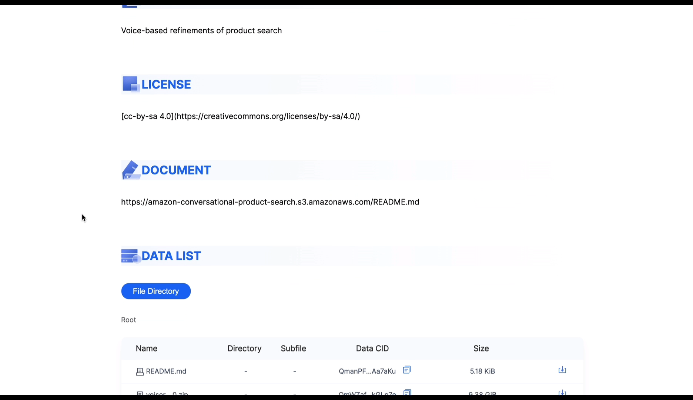693x400 pixels.
Task: Click the Root breadcrumb
Action: (128, 320)
